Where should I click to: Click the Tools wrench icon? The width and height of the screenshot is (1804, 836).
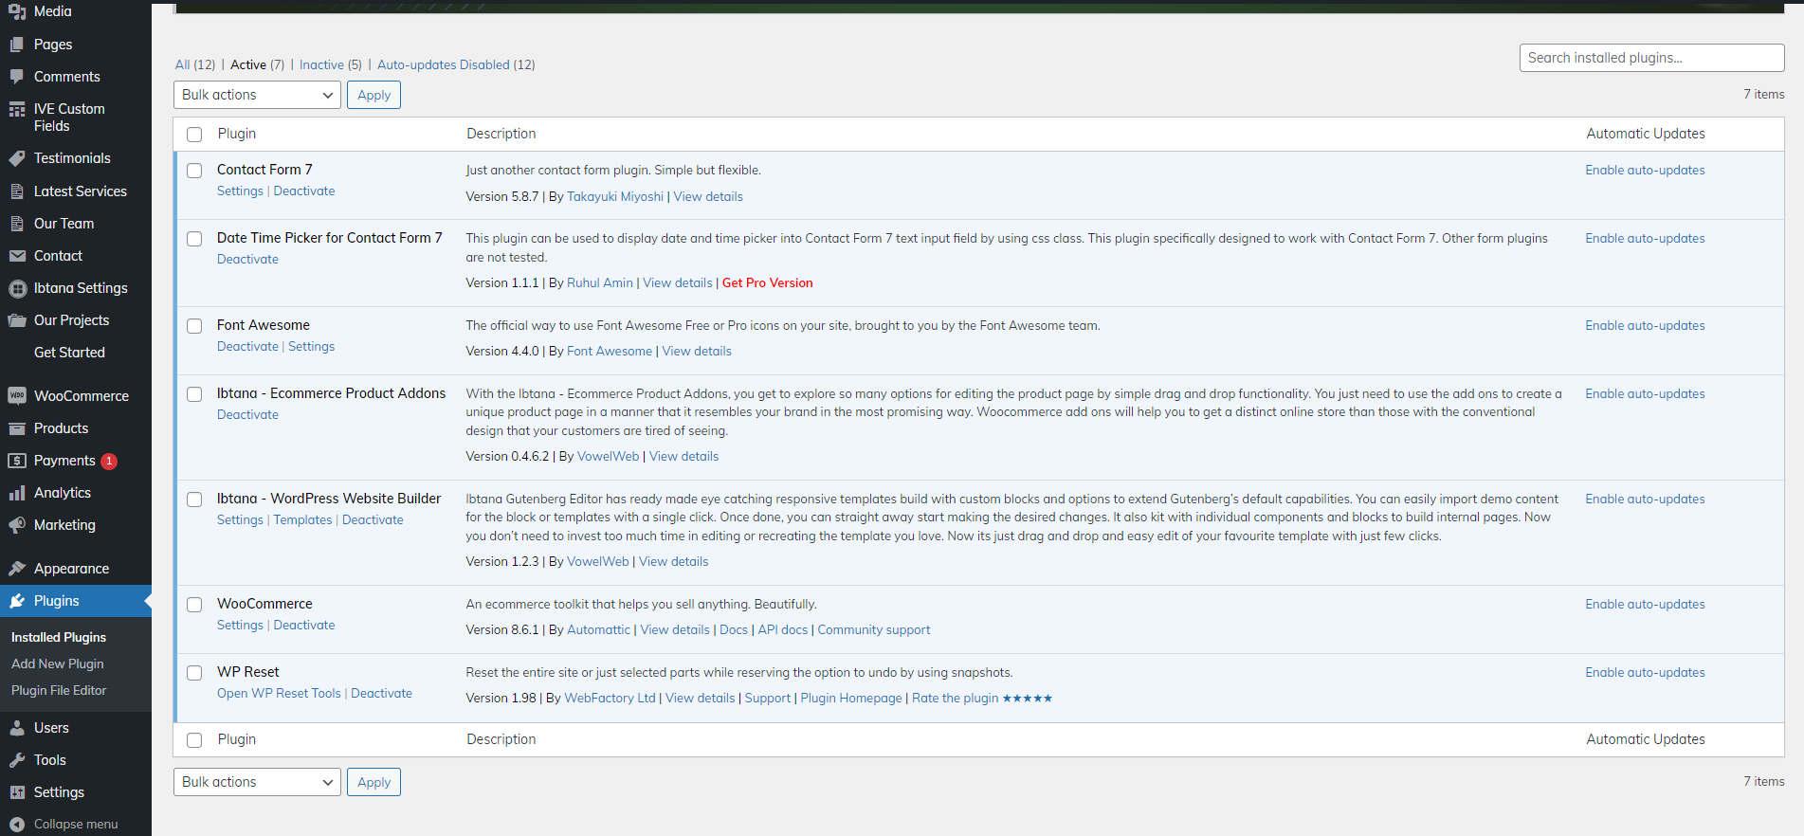(x=17, y=760)
